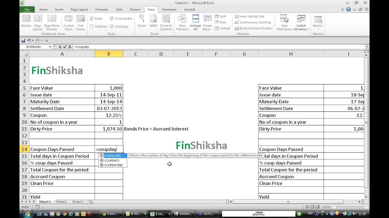The width and height of the screenshot is (389, 218).
Task: Insert a new worksheet tab
Action: point(91,202)
